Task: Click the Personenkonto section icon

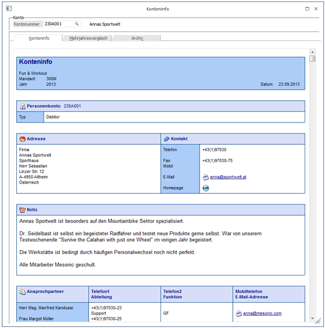Action: (22, 106)
